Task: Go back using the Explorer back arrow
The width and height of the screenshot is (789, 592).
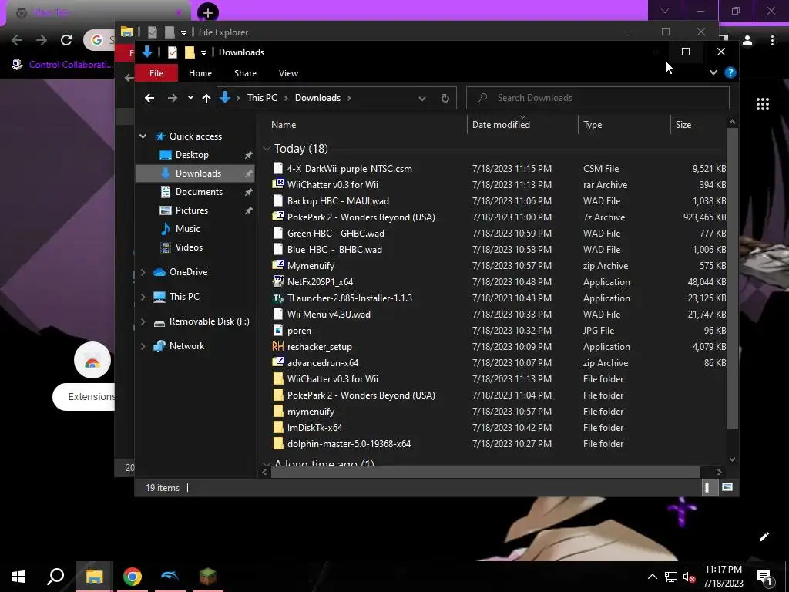Action: 149,98
